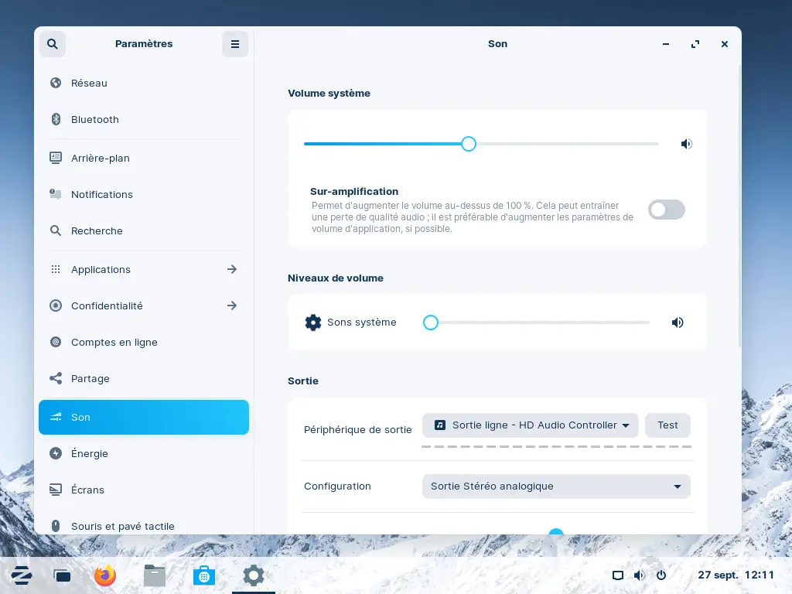This screenshot has width=792, height=594.
Task: Open the Files manager in the taskbar
Action: (x=155, y=575)
